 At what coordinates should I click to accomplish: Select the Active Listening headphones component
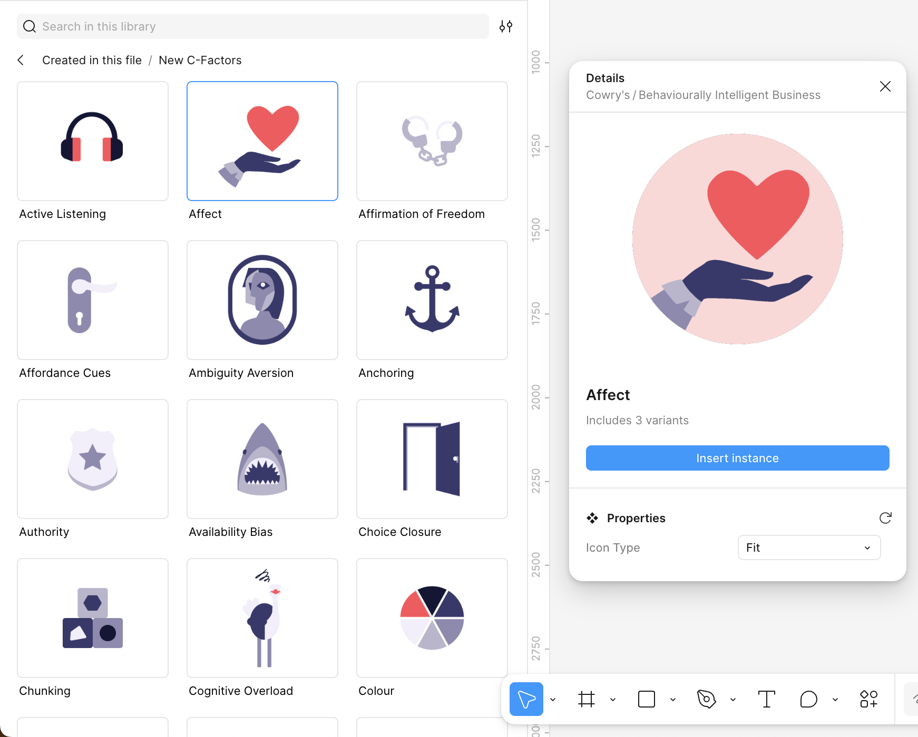[x=93, y=141]
